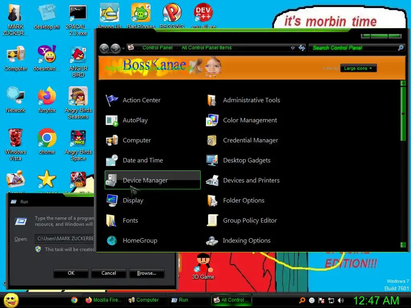Refresh the Control Panel address bar
The image size is (411, 308).
pyautogui.click(x=302, y=48)
